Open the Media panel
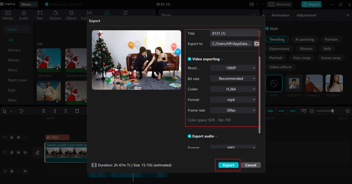This screenshot has width=352, height=184. point(8,15)
